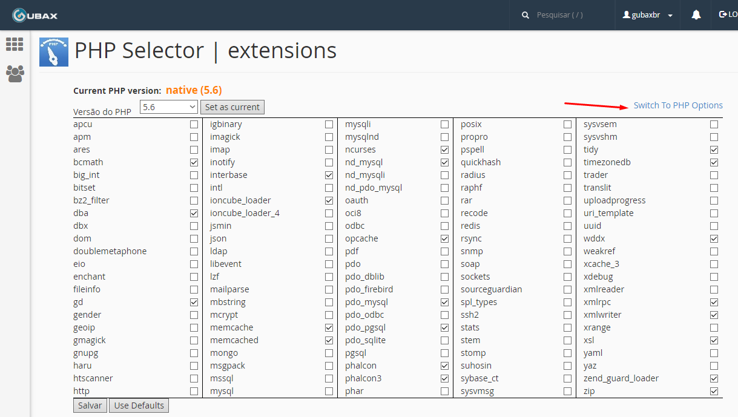Click the Use Defaults button
Screen dimensions: 738x417
tap(139, 406)
